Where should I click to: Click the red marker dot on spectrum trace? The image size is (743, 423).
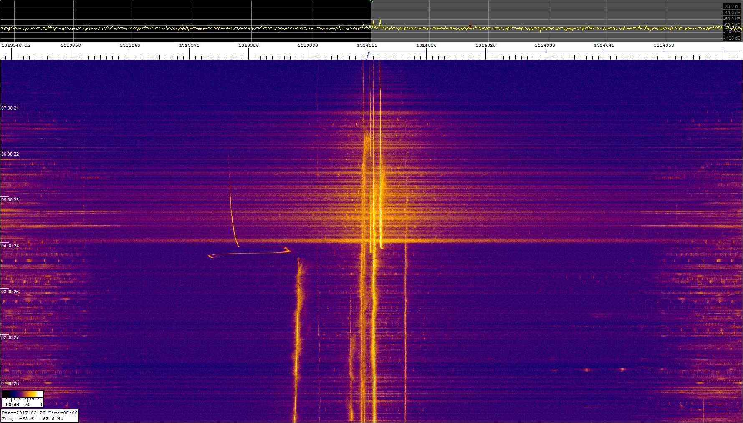pyautogui.click(x=470, y=26)
